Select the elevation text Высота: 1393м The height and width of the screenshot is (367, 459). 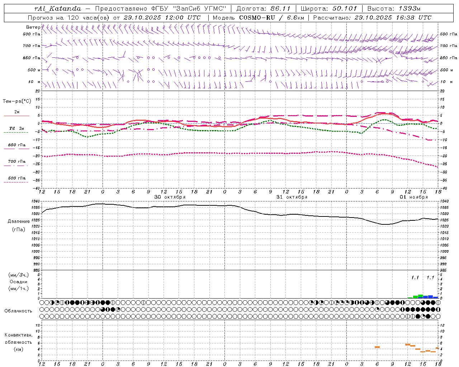(x=394, y=9)
